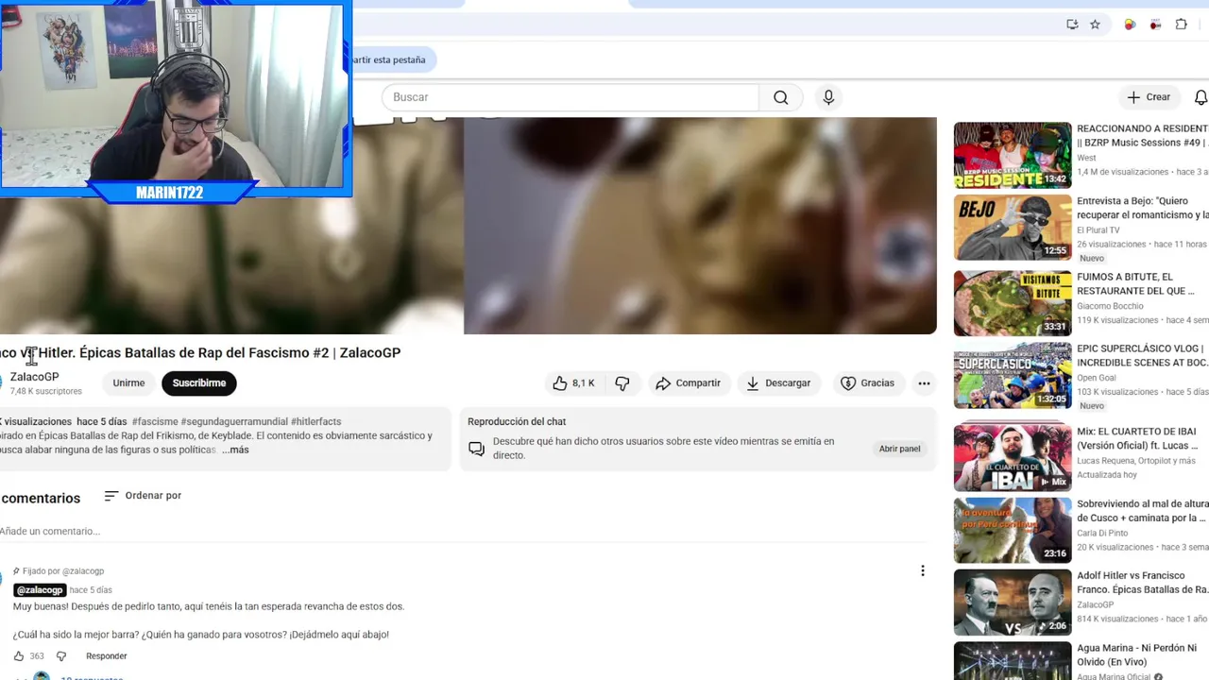Bookmark page with the star icon

point(1095,25)
